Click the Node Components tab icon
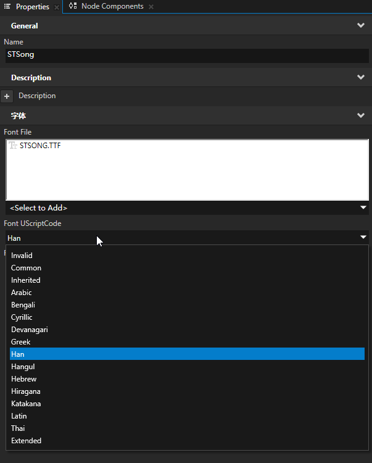The height and width of the screenshot is (463, 372). tap(73, 6)
